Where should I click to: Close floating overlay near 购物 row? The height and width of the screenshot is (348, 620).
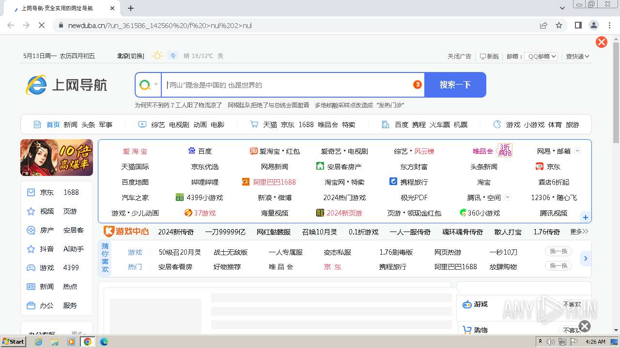pos(585,326)
